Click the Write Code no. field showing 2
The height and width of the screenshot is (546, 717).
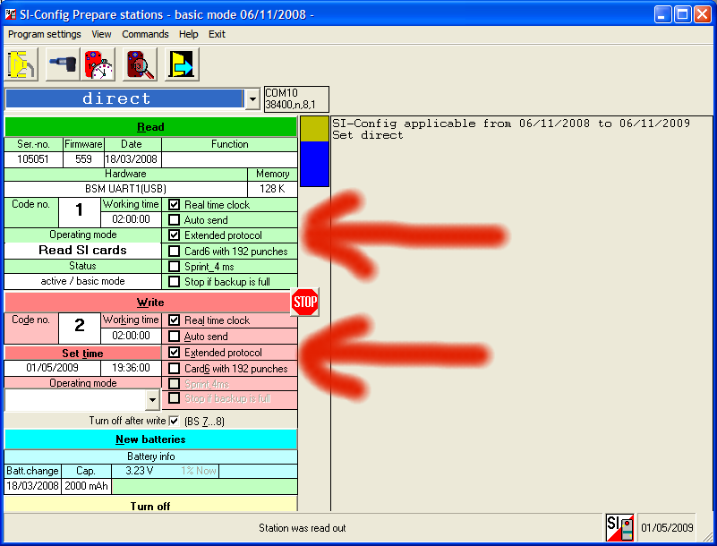80,328
